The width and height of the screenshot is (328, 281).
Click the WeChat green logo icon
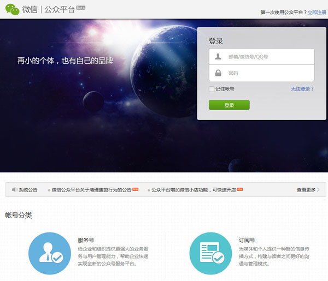13,9
